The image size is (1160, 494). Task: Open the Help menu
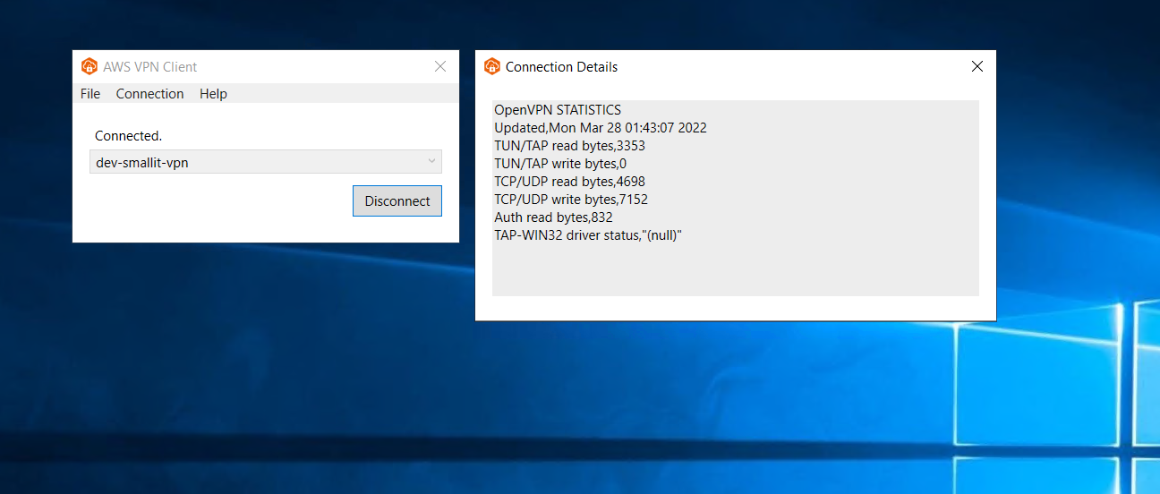[213, 94]
